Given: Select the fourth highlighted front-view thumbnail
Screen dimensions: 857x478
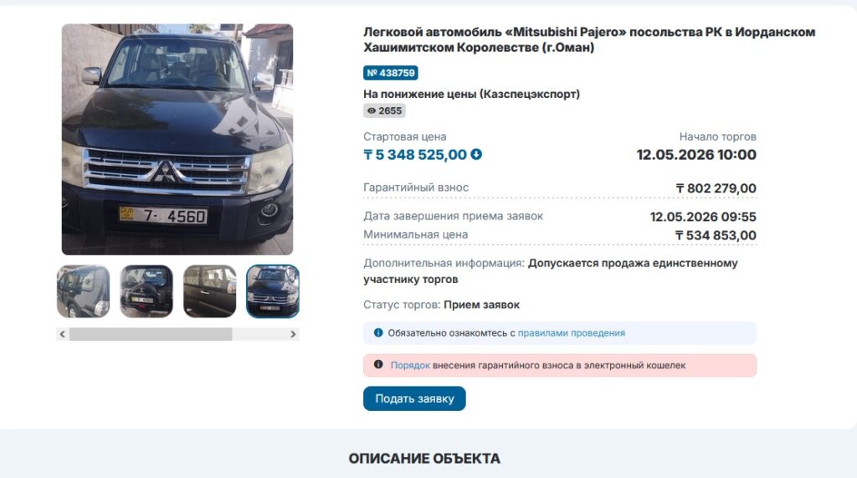Looking at the screenshot, I should coord(273,291).
